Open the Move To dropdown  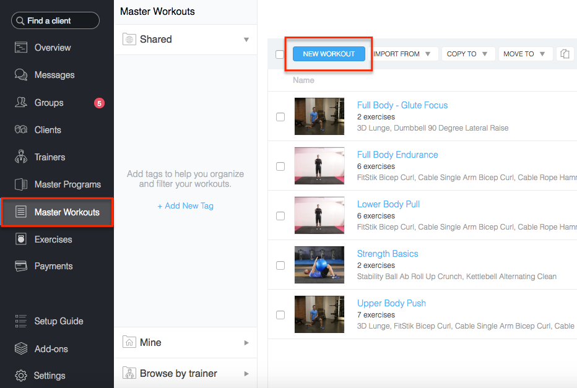click(525, 54)
